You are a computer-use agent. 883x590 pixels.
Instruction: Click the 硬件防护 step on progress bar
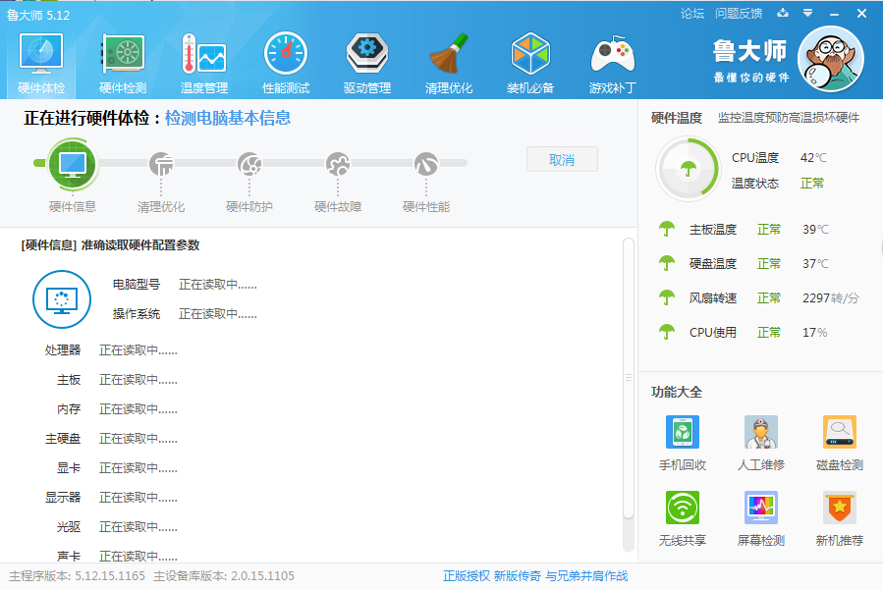click(249, 177)
